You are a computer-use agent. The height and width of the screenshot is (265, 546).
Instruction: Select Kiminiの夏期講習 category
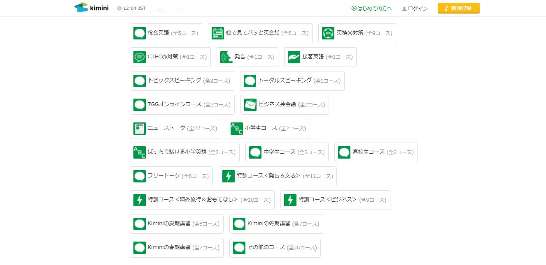pyautogui.click(x=177, y=224)
